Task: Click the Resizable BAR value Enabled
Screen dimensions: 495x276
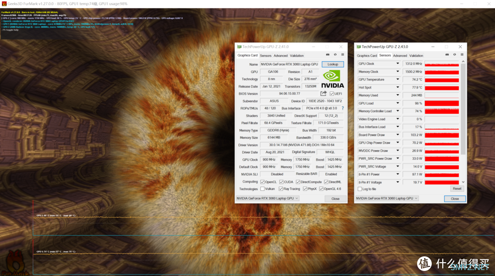Action: click(x=331, y=174)
